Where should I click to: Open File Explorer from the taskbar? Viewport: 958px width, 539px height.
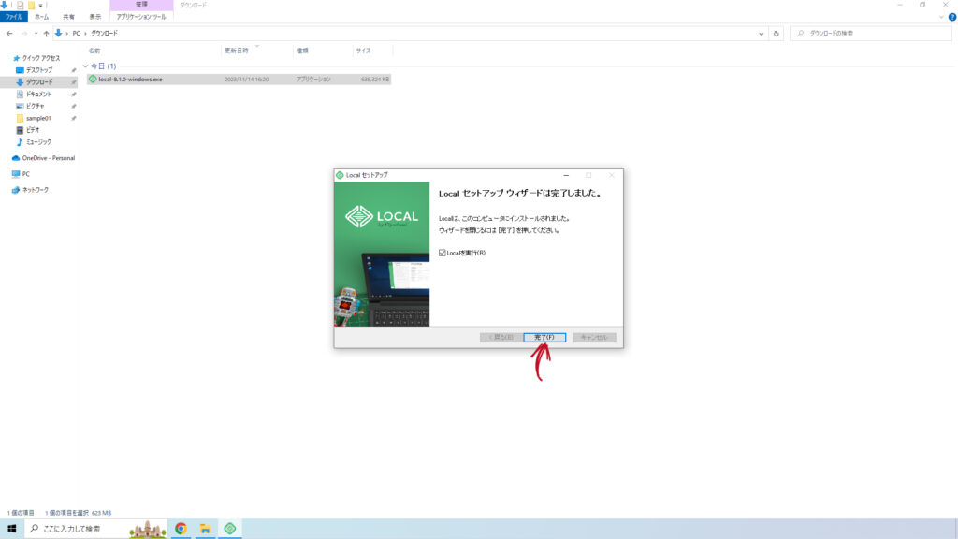click(x=205, y=529)
